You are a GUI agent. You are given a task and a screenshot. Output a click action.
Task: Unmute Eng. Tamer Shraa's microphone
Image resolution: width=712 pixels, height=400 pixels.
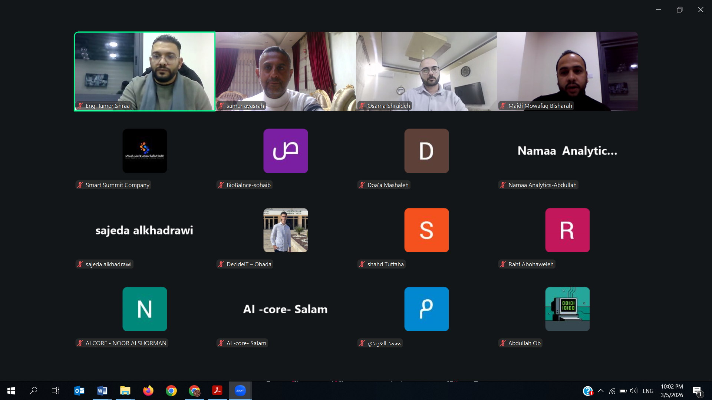click(80, 106)
